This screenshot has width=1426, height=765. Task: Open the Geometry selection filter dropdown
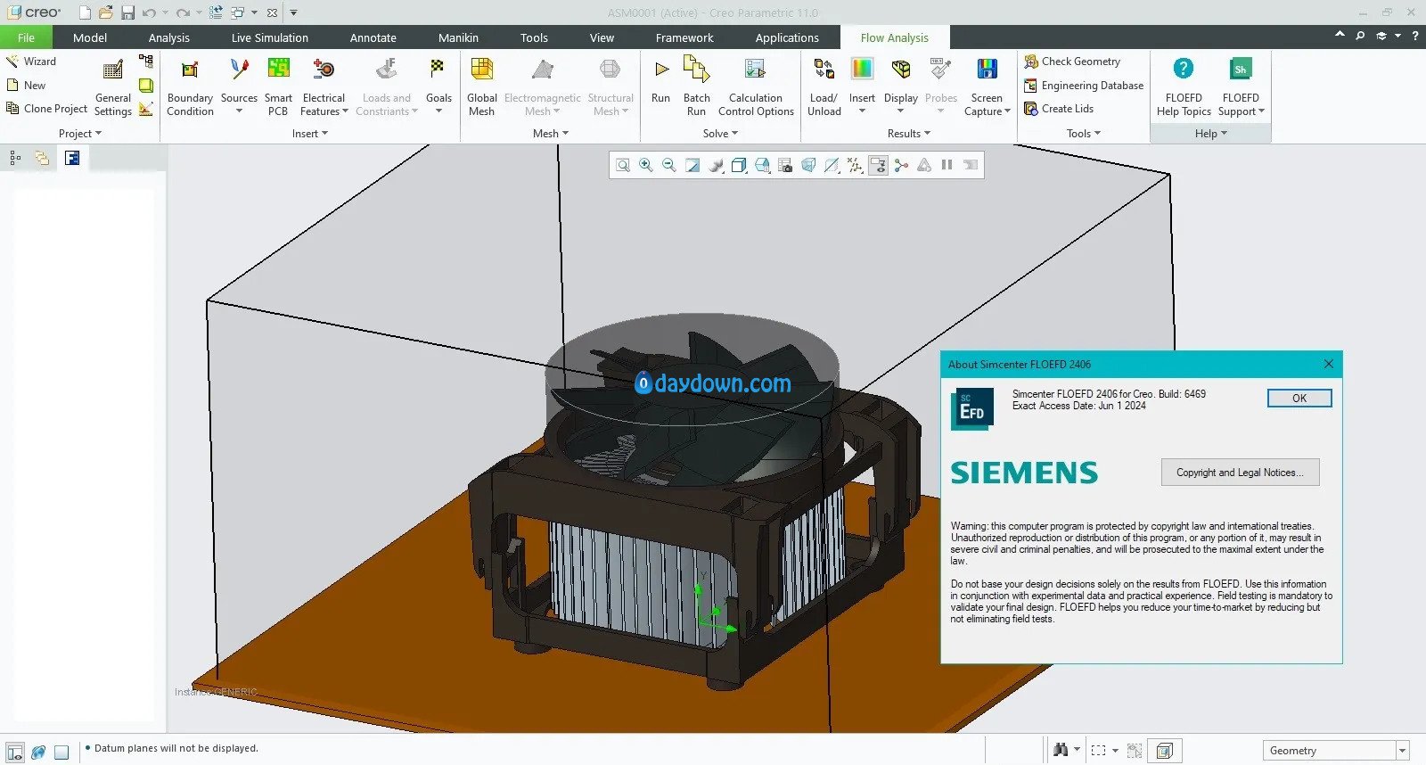[1403, 751]
